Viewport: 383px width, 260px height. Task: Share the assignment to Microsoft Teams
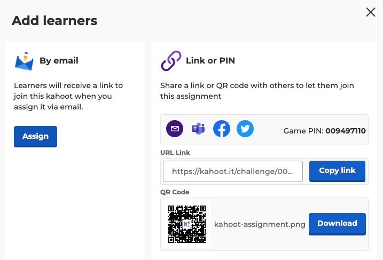198,129
